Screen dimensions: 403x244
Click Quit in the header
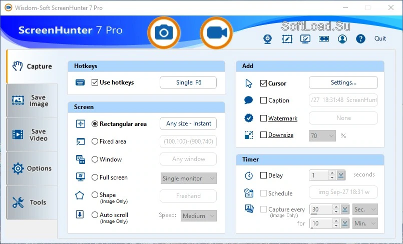click(x=380, y=38)
